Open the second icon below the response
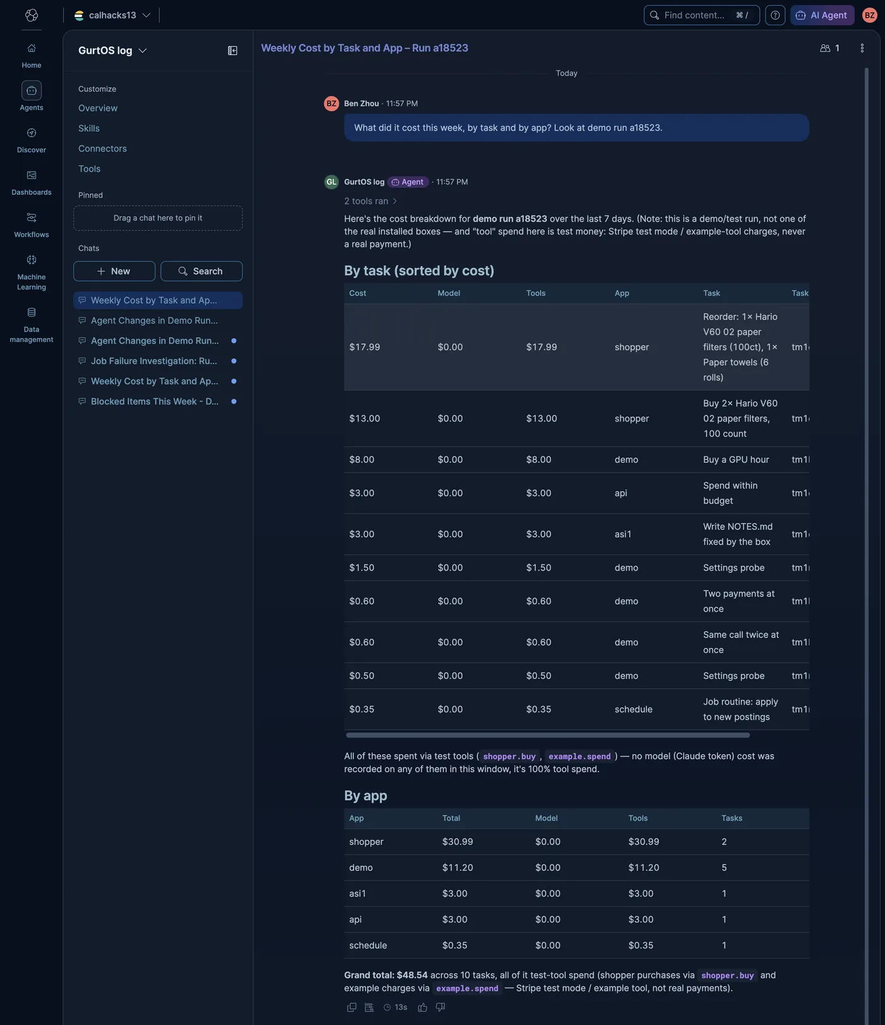885x1025 pixels. [x=369, y=1007]
